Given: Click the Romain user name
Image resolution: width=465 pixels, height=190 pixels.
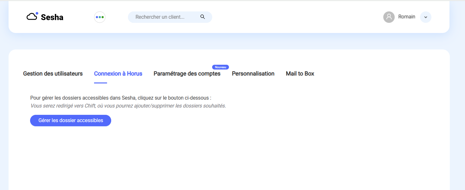Looking at the screenshot, I should point(407,17).
